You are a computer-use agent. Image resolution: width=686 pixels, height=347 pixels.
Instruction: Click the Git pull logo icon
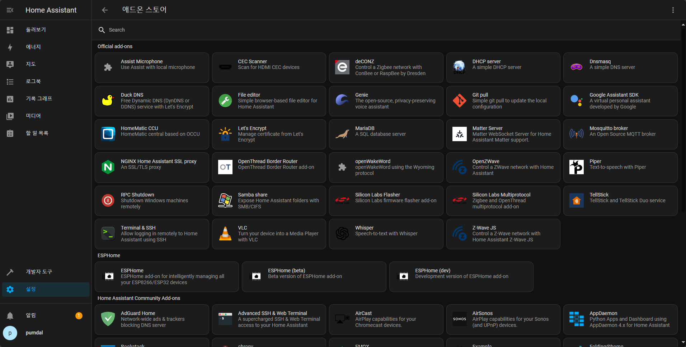(459, 101)
